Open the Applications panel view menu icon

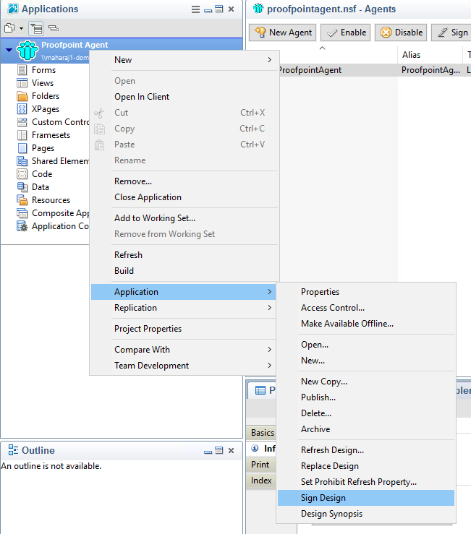195,9
